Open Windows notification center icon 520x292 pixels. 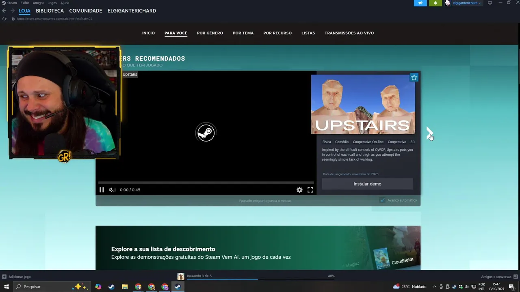(511, 287)
